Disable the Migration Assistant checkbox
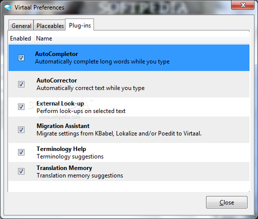The height and width of the screenshot is (219, 258). point(21,129)
